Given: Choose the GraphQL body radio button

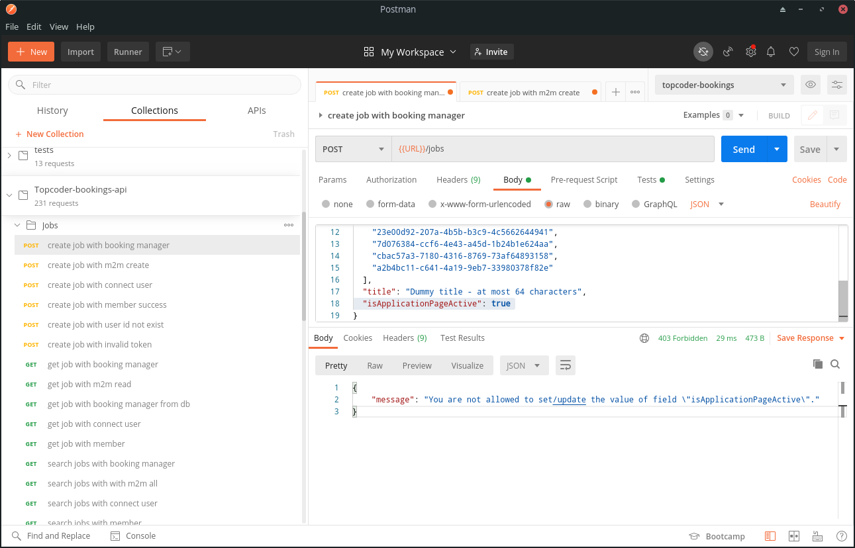Looking at the screenshot, I should pyautogui.click(x=636, y=205).
